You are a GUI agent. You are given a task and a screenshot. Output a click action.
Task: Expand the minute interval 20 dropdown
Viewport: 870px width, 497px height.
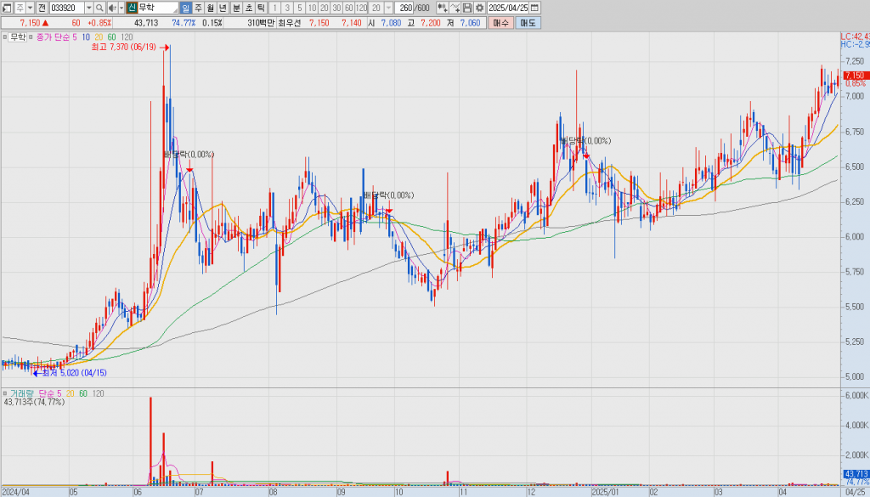click(388, 8)
